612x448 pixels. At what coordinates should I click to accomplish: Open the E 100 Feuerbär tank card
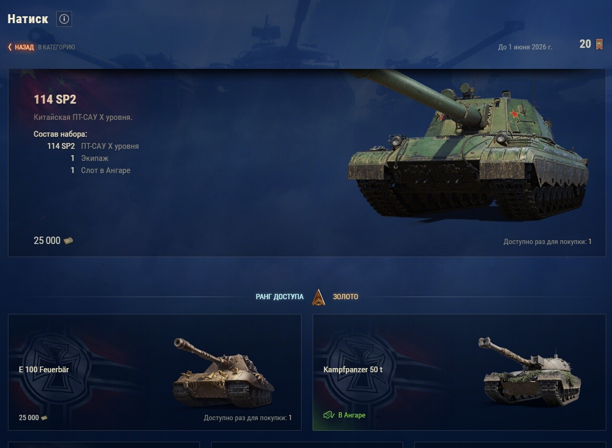[155, 372]
